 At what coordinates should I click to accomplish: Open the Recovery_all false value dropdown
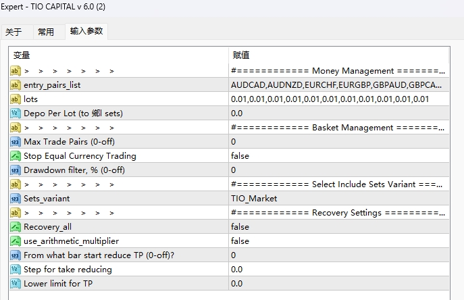(x=339, y=227)
